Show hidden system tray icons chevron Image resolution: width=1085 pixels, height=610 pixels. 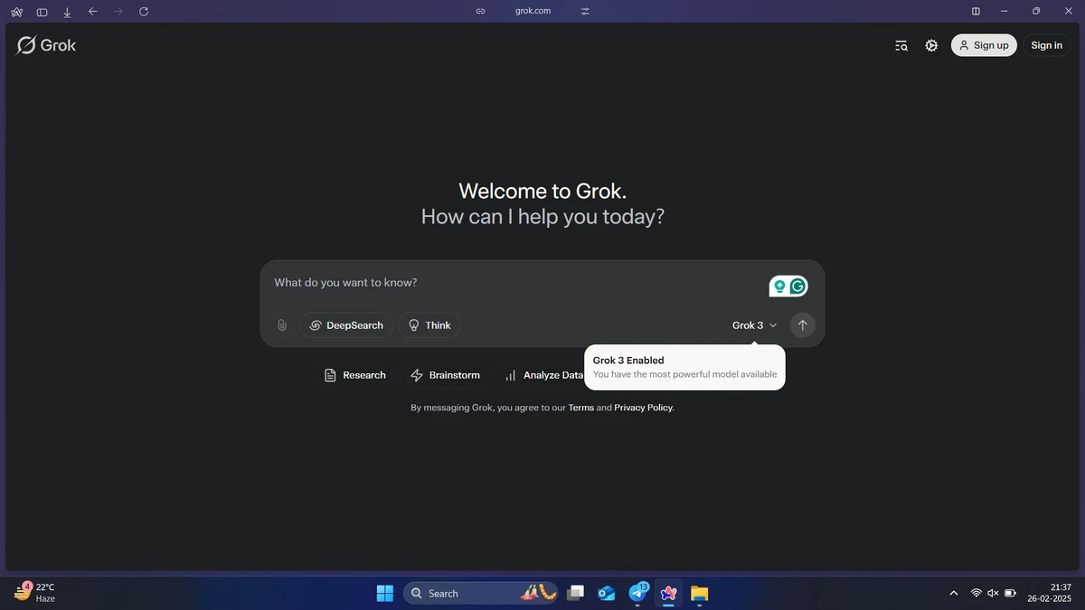tap(953, 593)
